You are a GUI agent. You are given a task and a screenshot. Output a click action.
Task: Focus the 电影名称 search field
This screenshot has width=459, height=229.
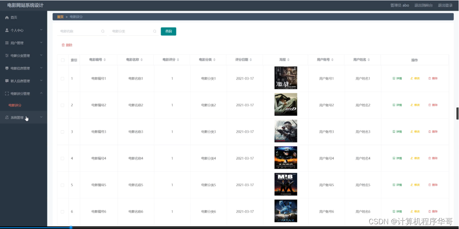click(x=82, y=31)
